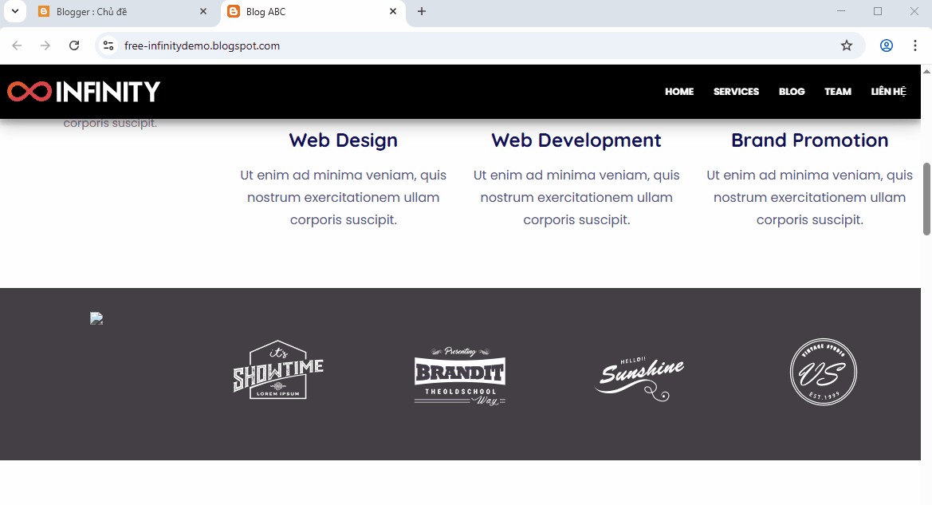Click the description text under Brand Promotion

tap(809, 198)
